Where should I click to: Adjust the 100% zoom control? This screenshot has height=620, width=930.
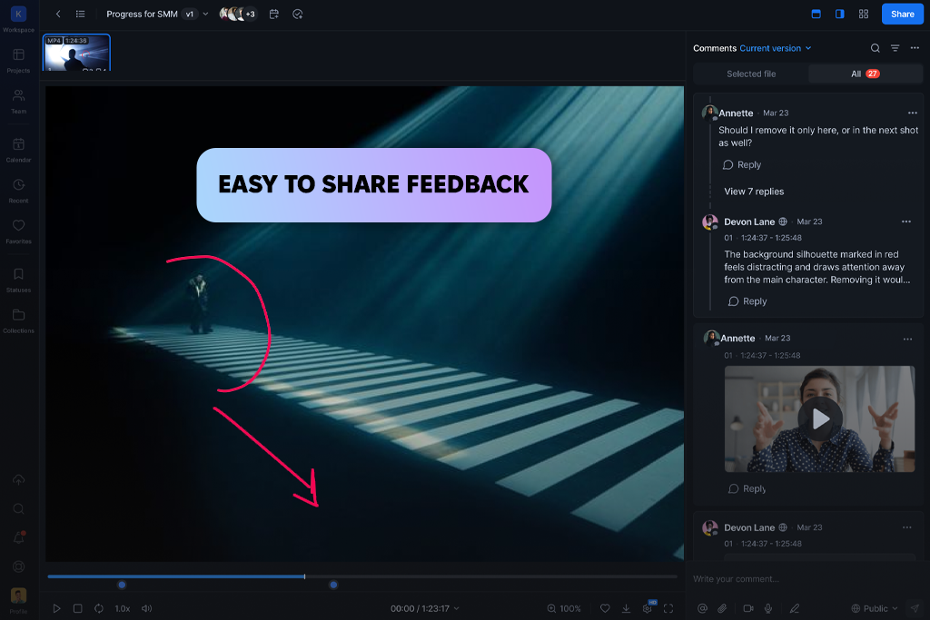564,608
